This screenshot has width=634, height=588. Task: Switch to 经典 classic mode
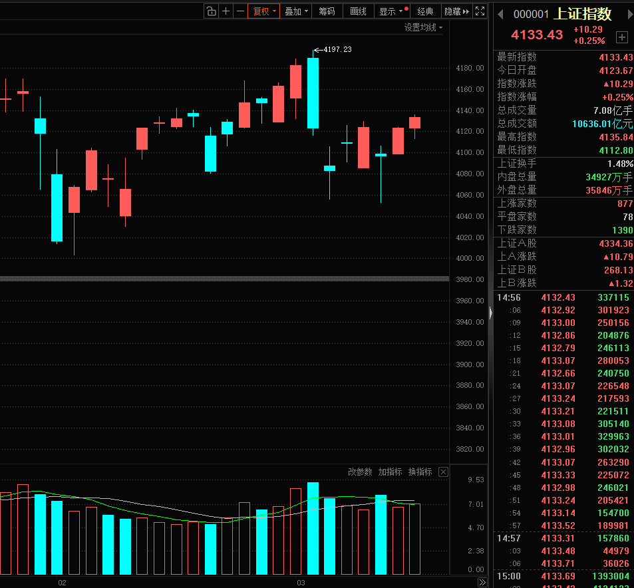tap(425, 11)
